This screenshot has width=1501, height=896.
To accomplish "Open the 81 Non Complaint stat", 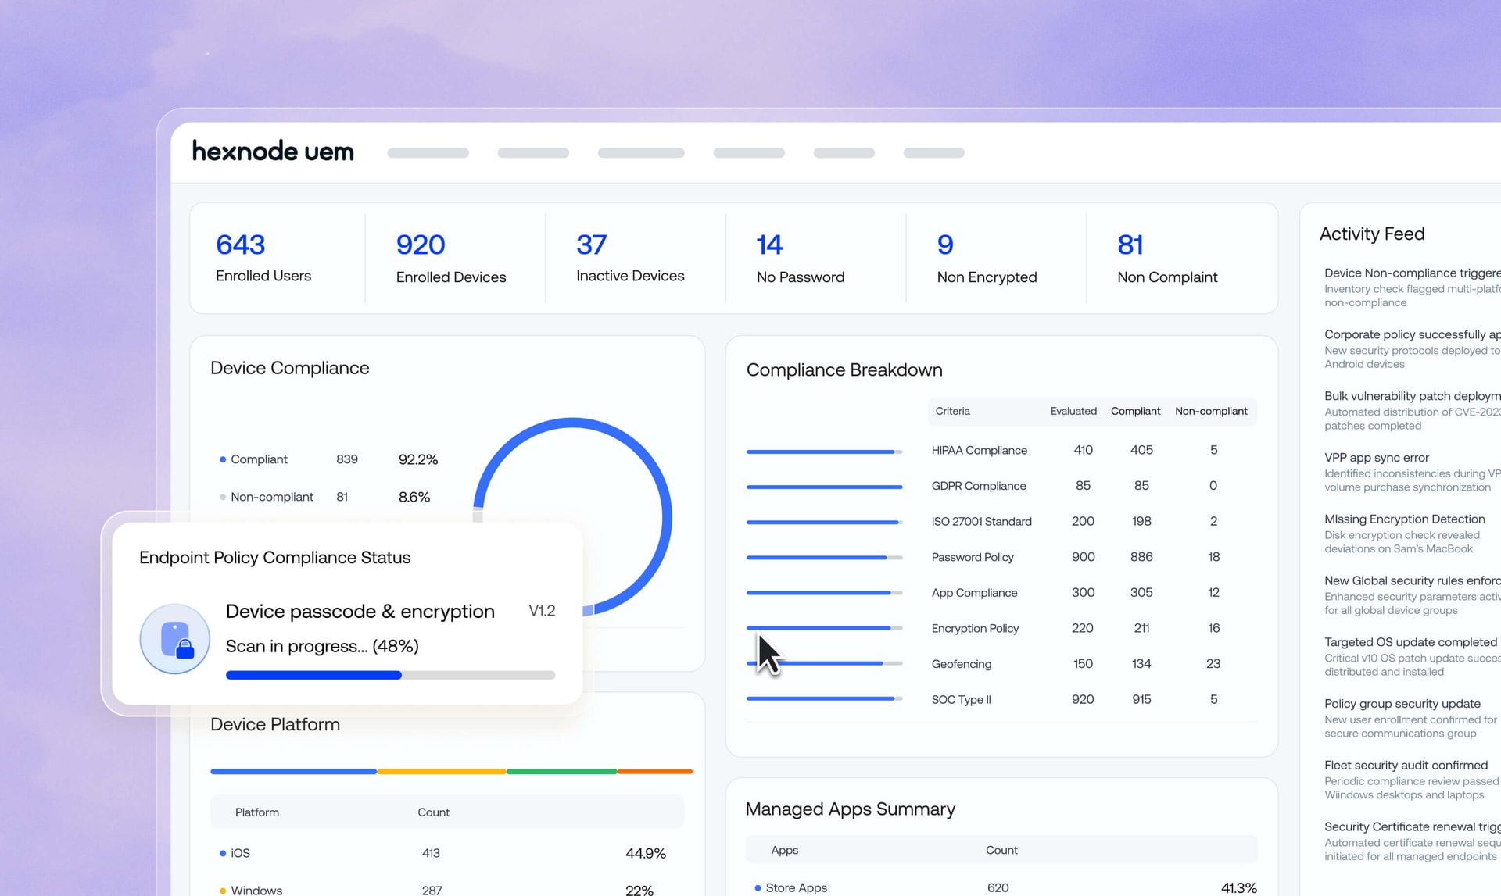I will coord(1167,258).
